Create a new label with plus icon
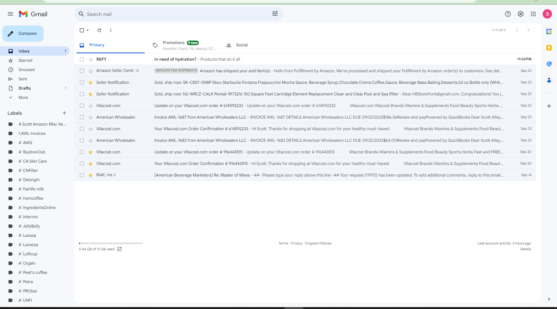This screenshot has width=557, height=309. [x=64, y=113]
